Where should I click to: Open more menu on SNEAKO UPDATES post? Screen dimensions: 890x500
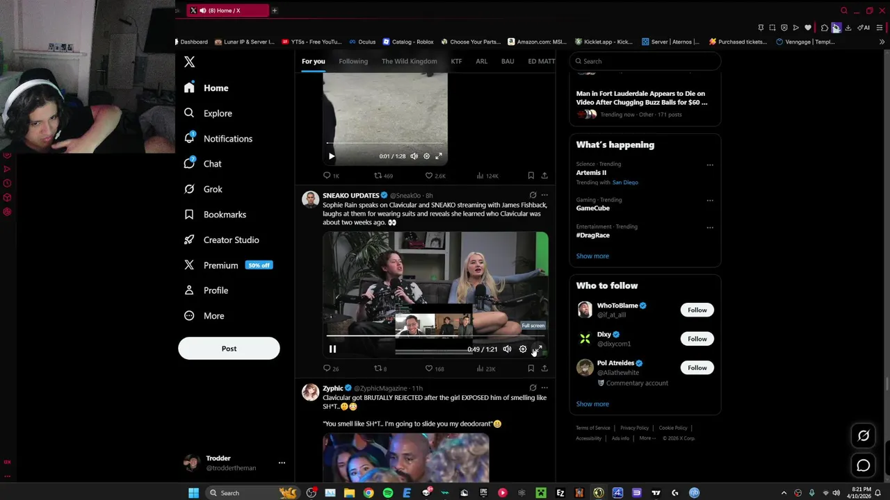pyautogui.click(x=544, y=195)
